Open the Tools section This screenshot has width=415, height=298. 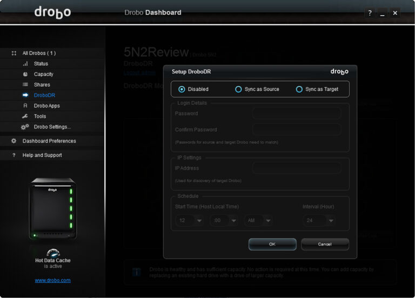point(40,116)
